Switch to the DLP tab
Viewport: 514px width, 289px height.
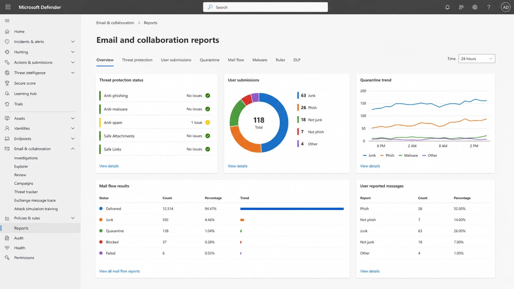coord(297,60)
